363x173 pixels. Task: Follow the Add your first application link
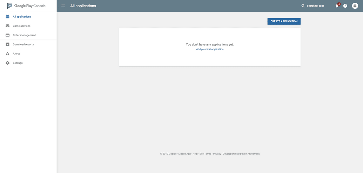point(210,49)
